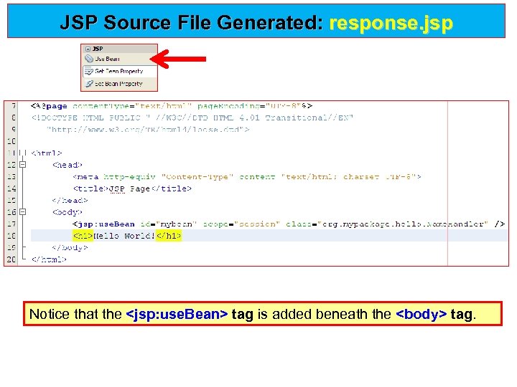Select the Use Bean palette icon
517x387 pixels.
(x=89, y=59)
